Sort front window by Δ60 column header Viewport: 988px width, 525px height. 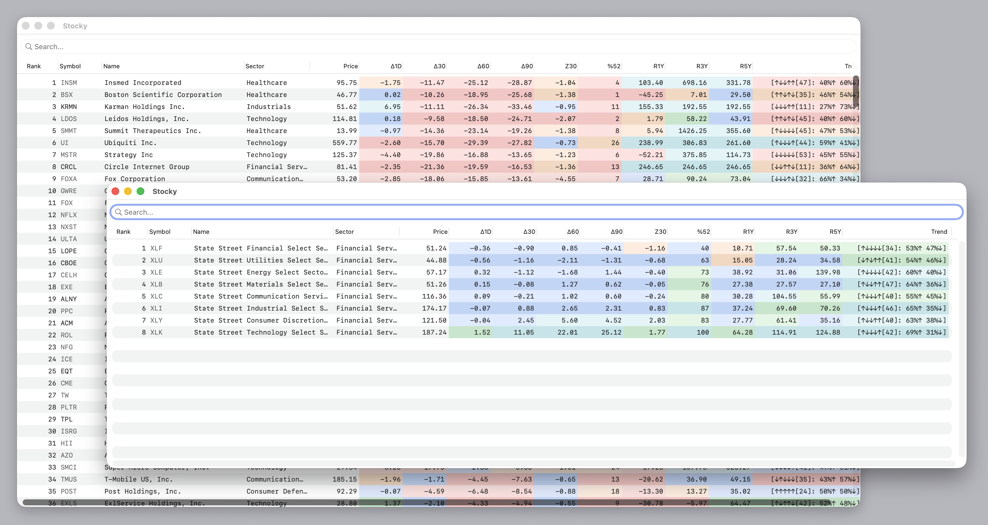[x=573, y=231]
